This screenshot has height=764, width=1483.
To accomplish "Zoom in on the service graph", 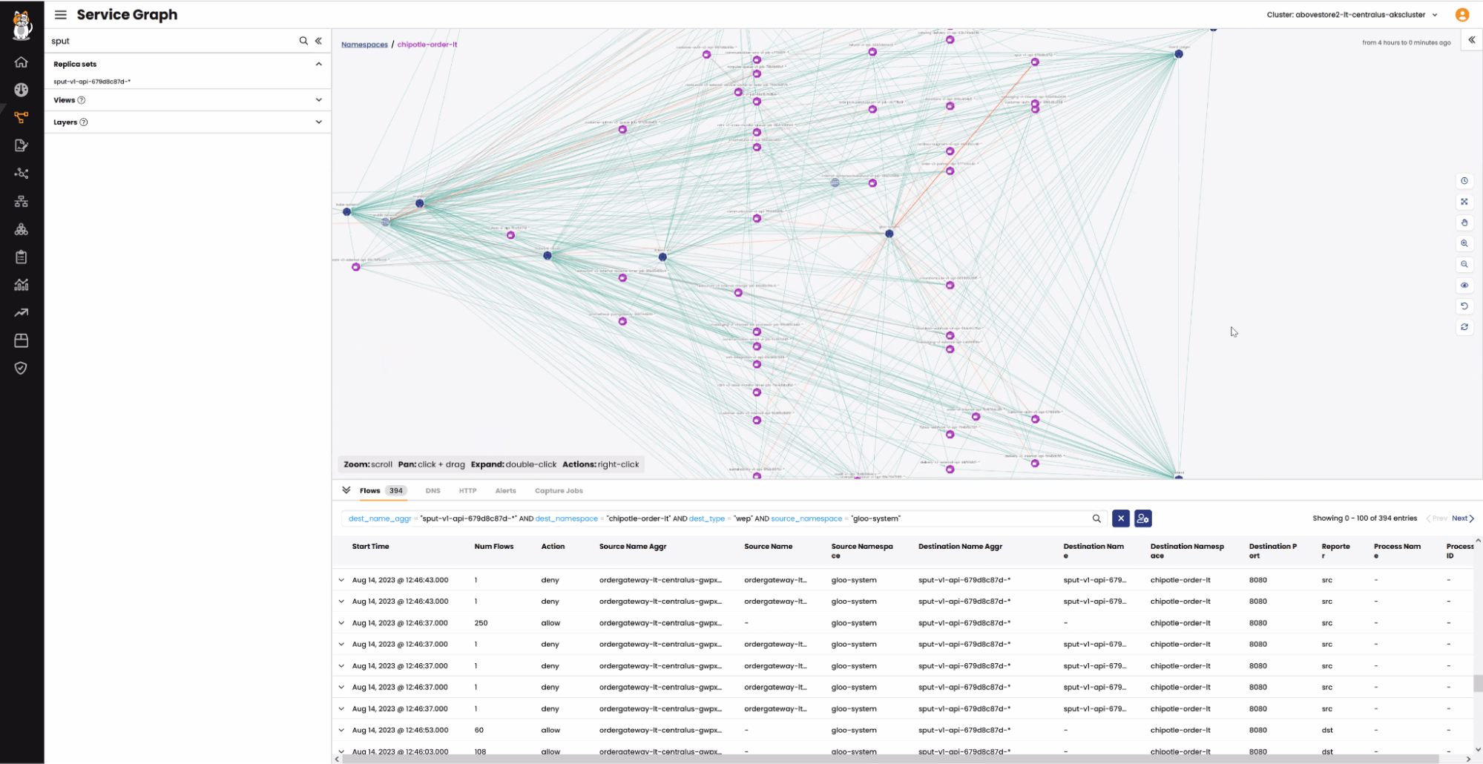I will click(x=1464, y=243).
